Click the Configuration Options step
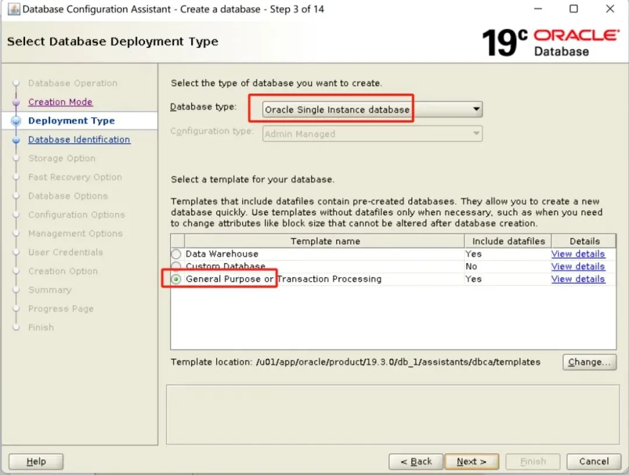The width and height of the screenshot is (629, 475). (77, 215)
